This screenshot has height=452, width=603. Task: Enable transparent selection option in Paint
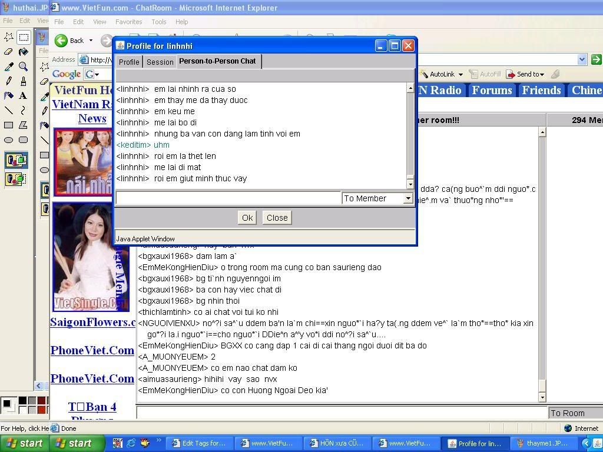coord(16,179)
